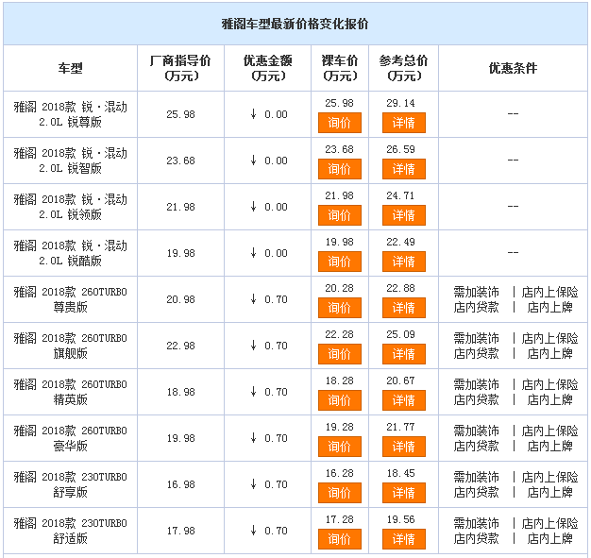The width and height of the screenshot is (591, 558).
Task: Click the 优惠条件 column header
Action: click(x=513, y=68)
